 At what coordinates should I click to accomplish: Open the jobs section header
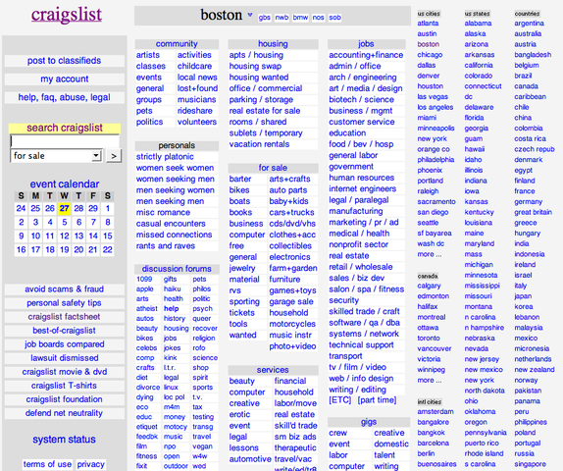pos(366,44)
